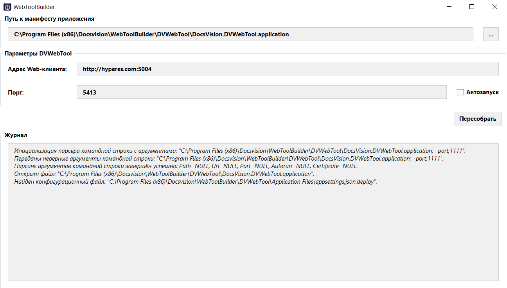Open the manifest file browser with "..." button

point(491,34)
